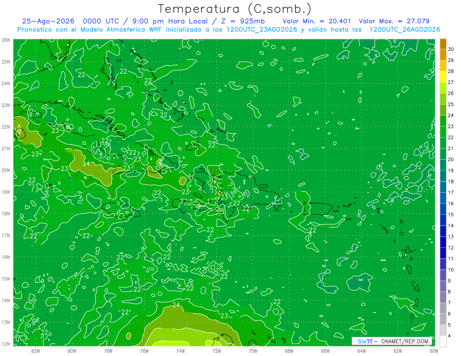The height and width of the screenshot is (356, 461).
Task: Click the "8" color scale label
Action: 449,291
